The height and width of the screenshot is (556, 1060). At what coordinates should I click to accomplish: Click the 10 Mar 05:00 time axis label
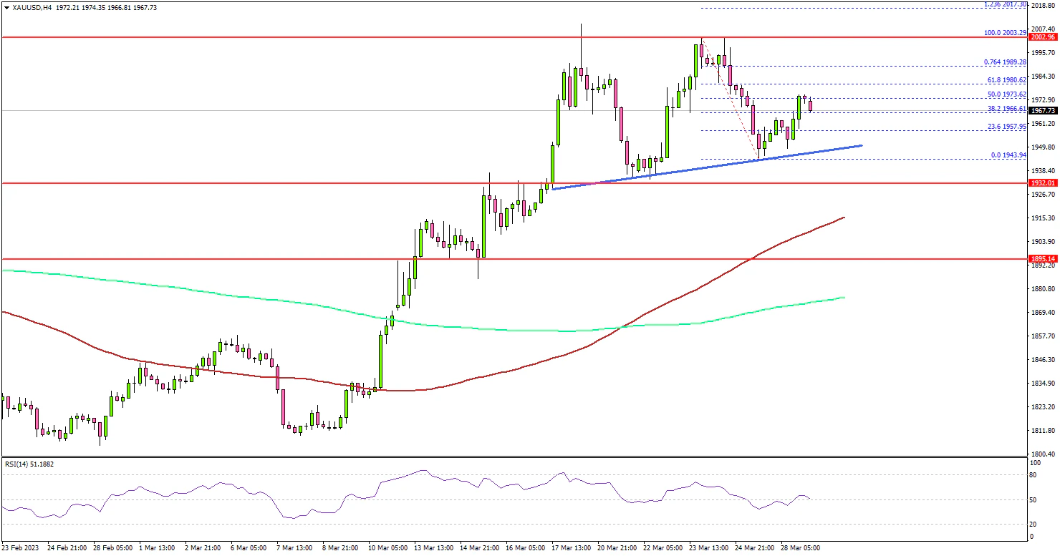(387, 548)
